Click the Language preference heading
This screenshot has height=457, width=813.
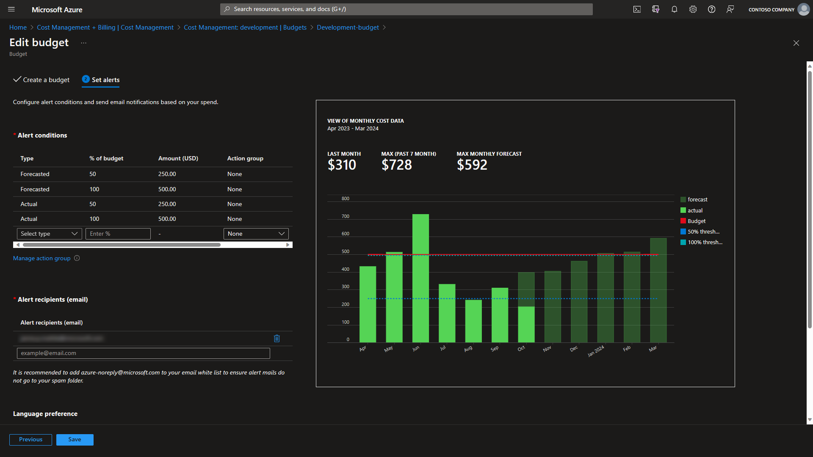pyautogui.click(x=45, y=414)
